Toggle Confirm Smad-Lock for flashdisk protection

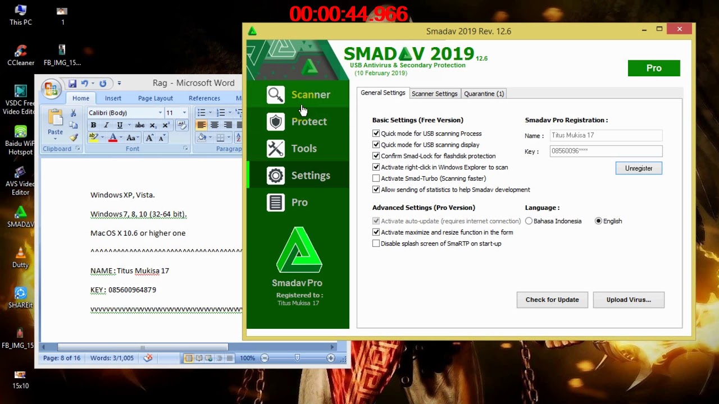376,156
